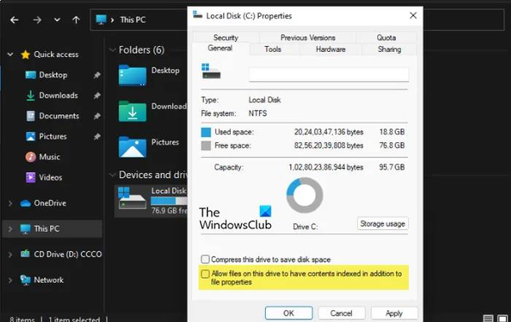The image size is (511, 322).
Task: Open the Downloads folder icon in Folders
Action: point(132,111)
